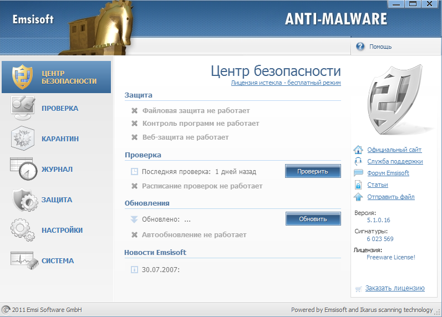442x317 pixels.
Task: Open the ЦЕНТР БЕЗОПАСНОСТИ section
Action: [x=57, y=77]
